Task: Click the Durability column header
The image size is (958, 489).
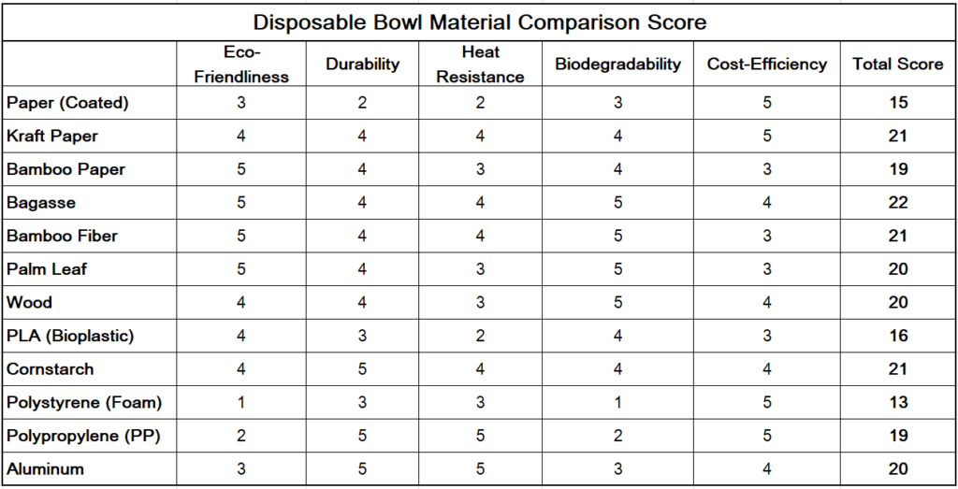Action: click(363, 65)
